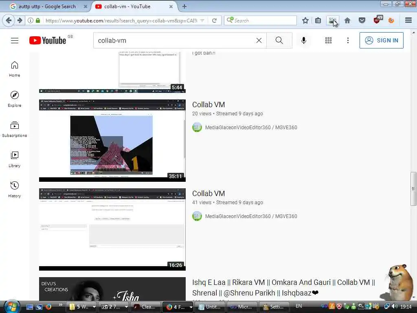The width and height of the screenshot is (417, 313).
Task: Open the YouTube apps grid icon
Action: coord(329,40)
